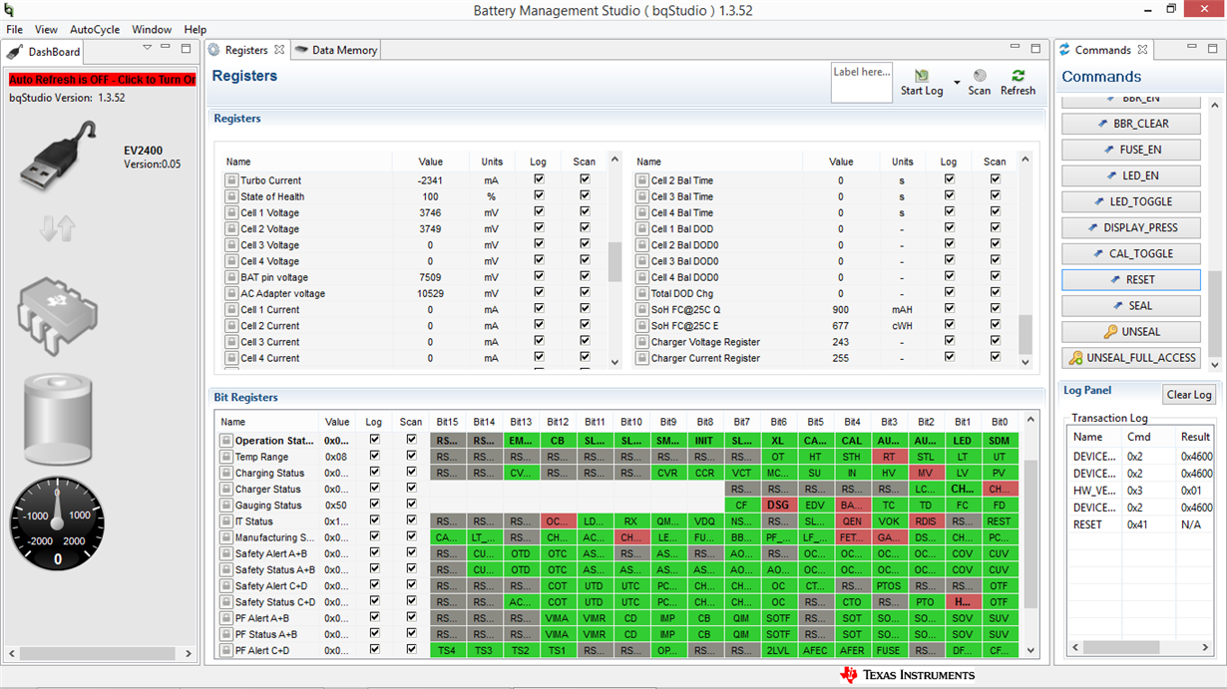Toggle Log checkbox for Safety Alert A+B
Viewport: 1227px width, 689px height.
374,553
